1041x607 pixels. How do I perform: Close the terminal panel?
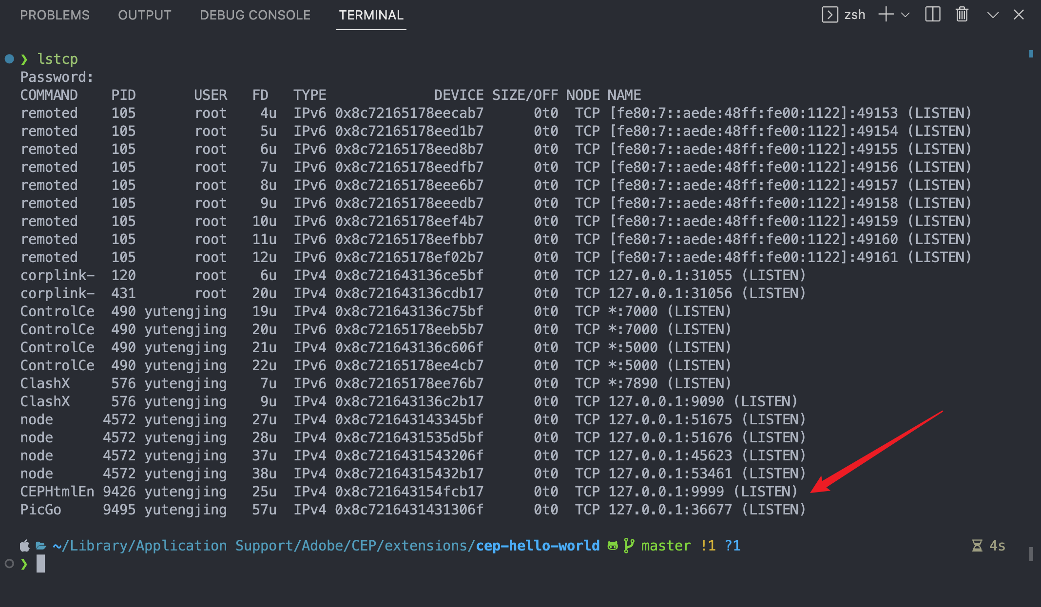(1019, 15)
